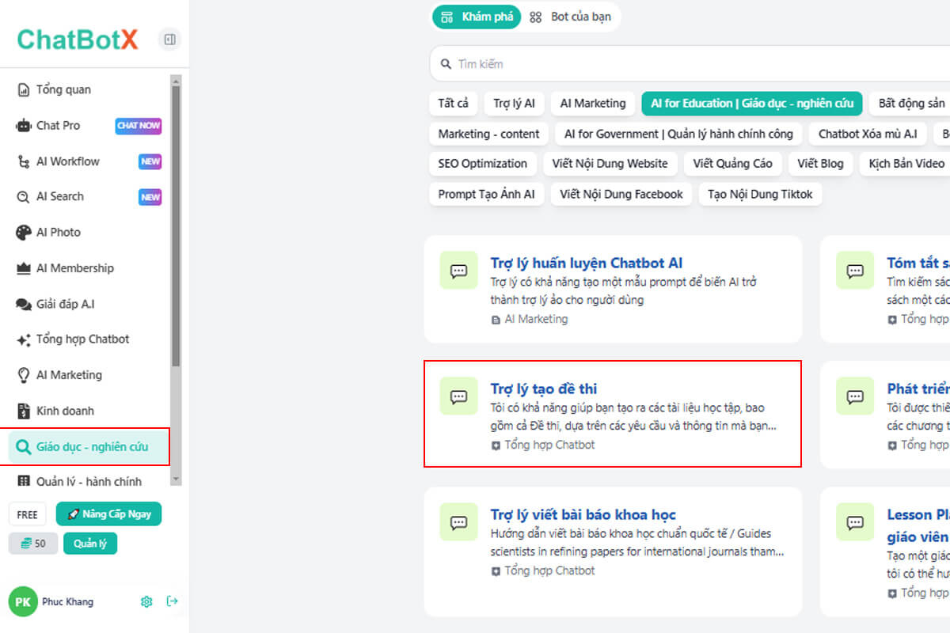Open the settings gear next to Phuc Khang
This screenshot has width=950, height=633.
tap(146, 601)
